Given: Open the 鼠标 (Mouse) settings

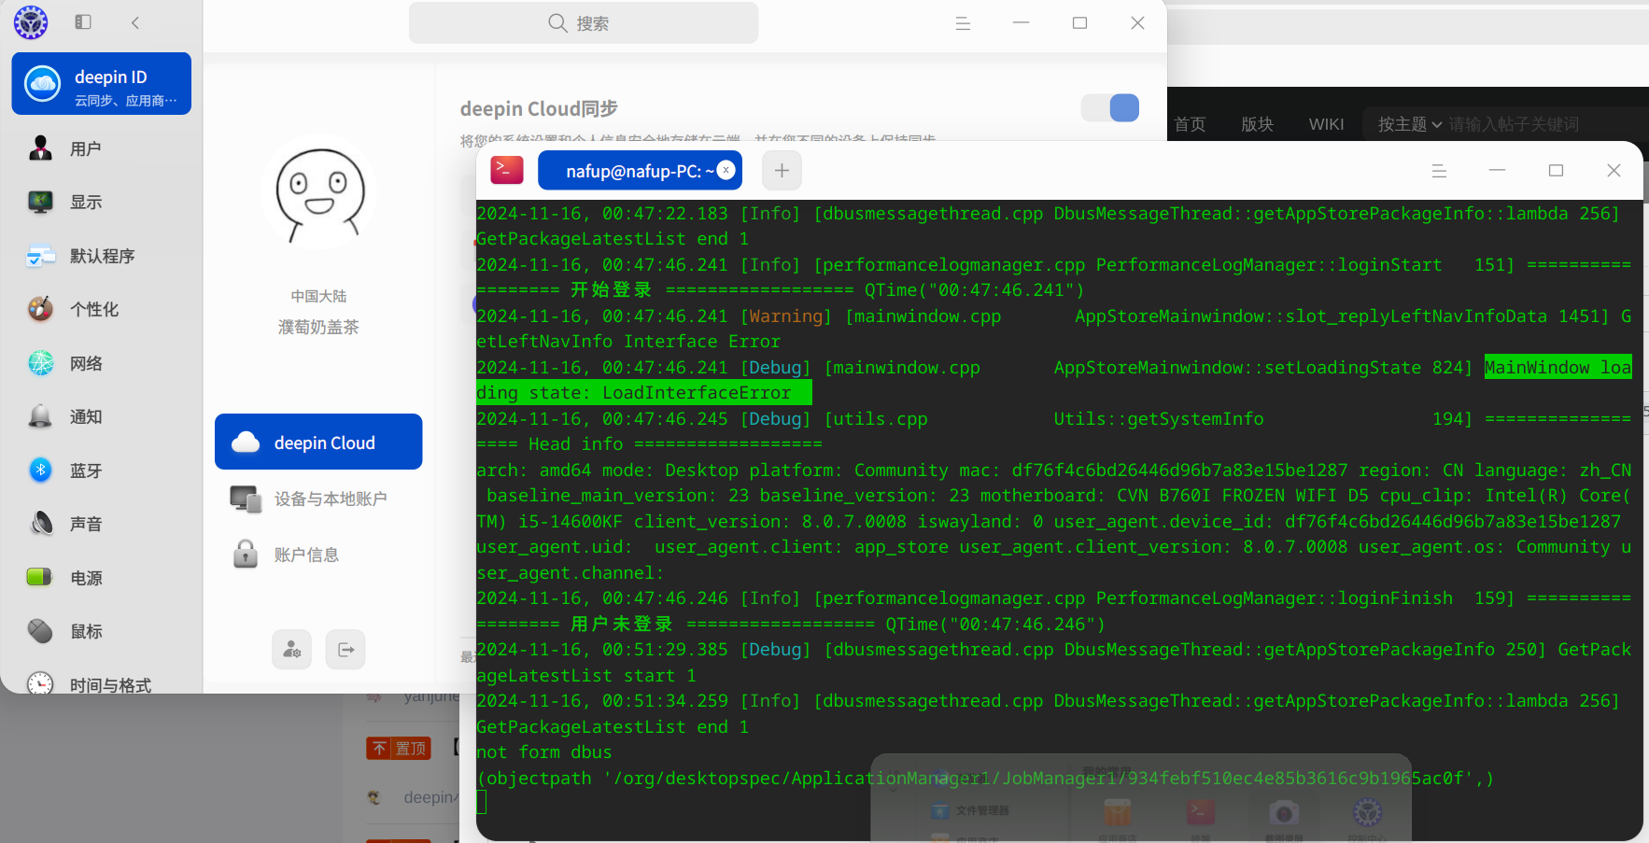Looking at the screenshot, I should click(x=101, y=631).
